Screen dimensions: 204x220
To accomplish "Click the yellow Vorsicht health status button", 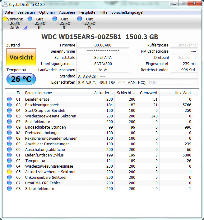I will [x=21, y=57].
